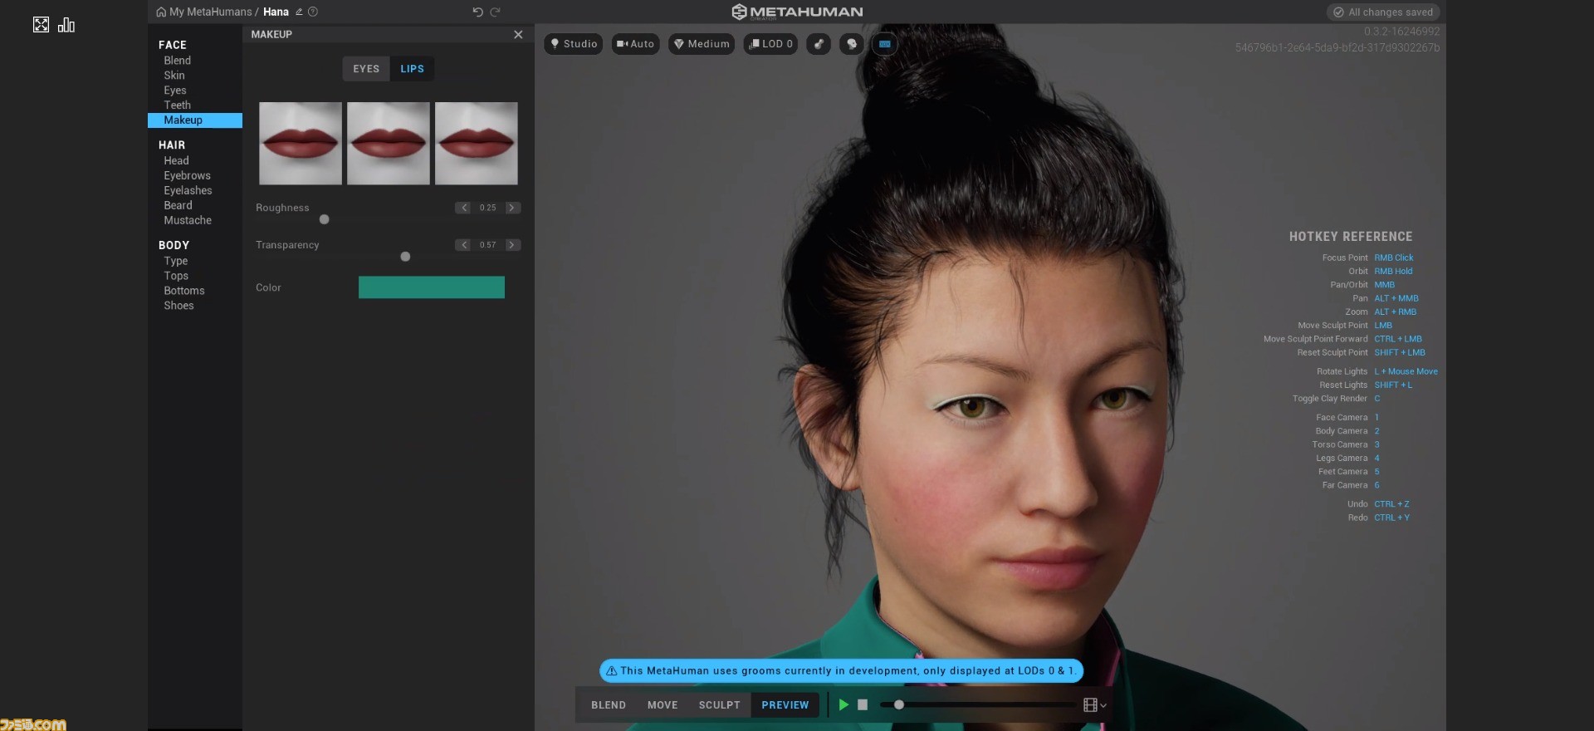Open Head under Hair
1594x731 pixels.
tap(176, 161)
